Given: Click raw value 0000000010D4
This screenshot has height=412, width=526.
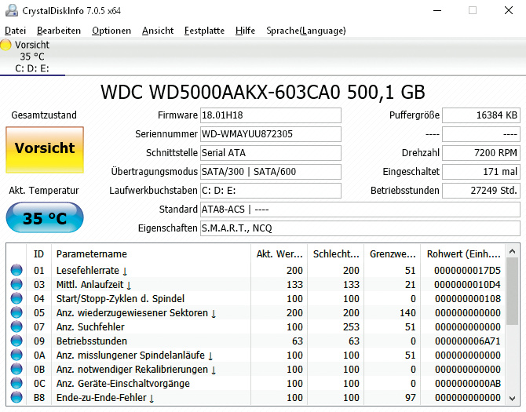Looking at the screenshot, I should [x=467, y=284].
